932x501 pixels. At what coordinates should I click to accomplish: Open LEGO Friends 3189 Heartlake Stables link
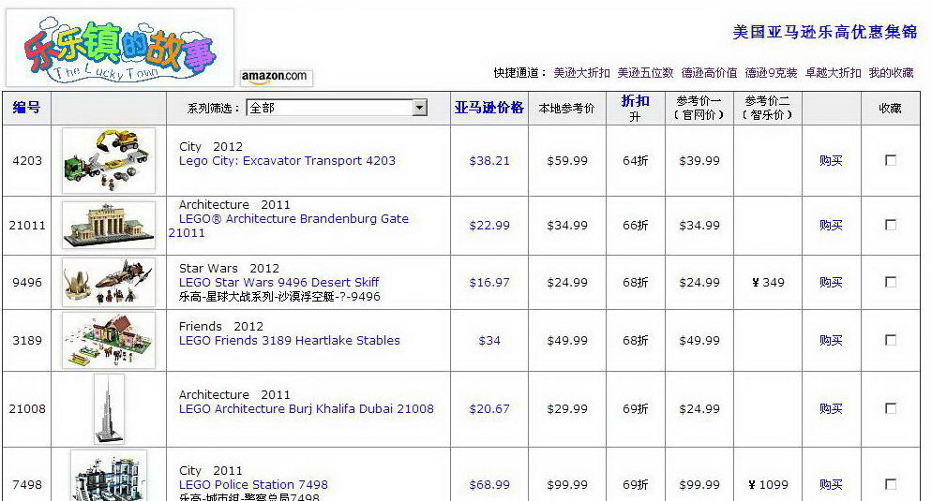290,340
